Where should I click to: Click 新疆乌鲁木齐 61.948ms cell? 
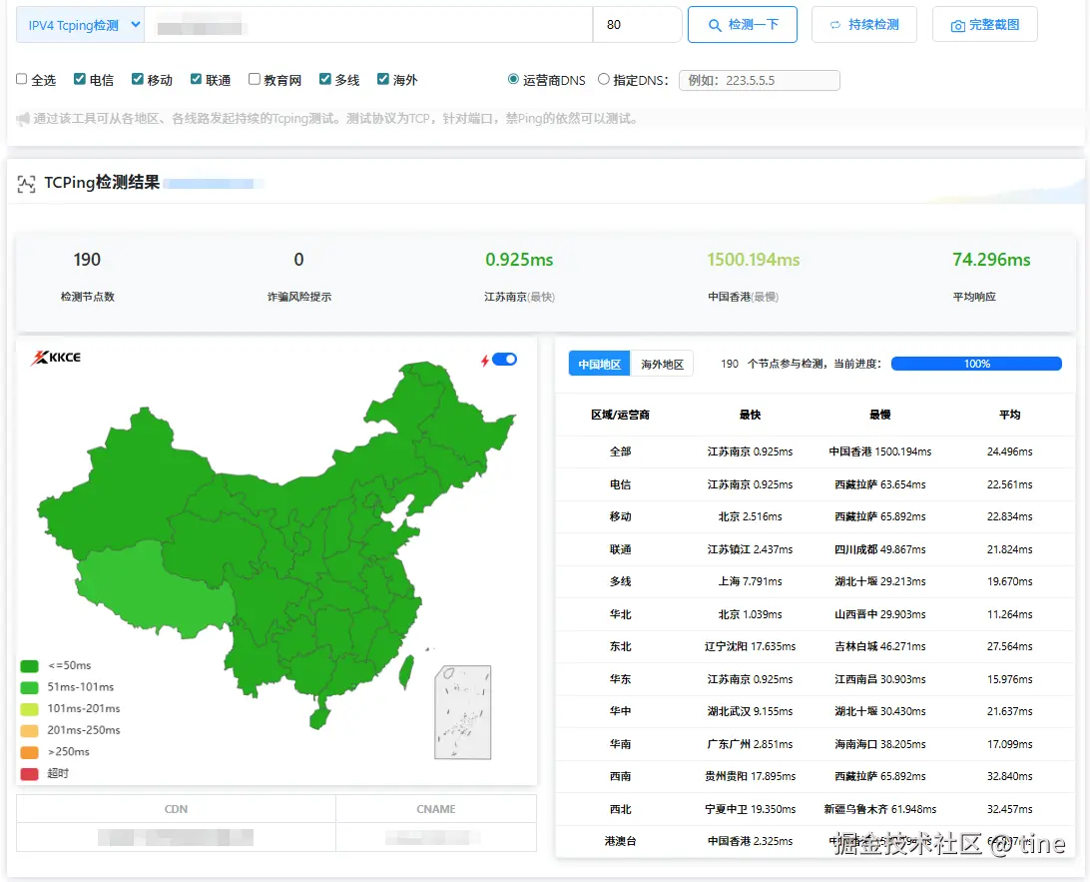880,810
